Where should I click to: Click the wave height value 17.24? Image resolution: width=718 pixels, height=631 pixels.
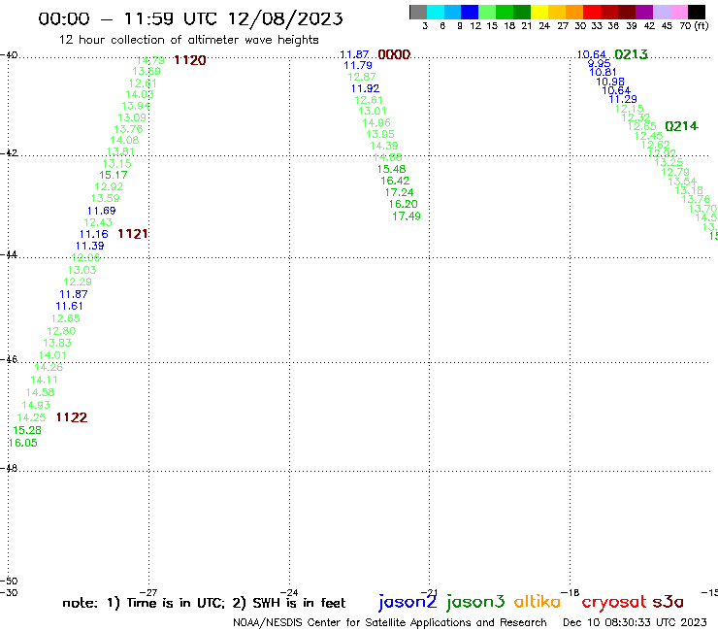399,192
